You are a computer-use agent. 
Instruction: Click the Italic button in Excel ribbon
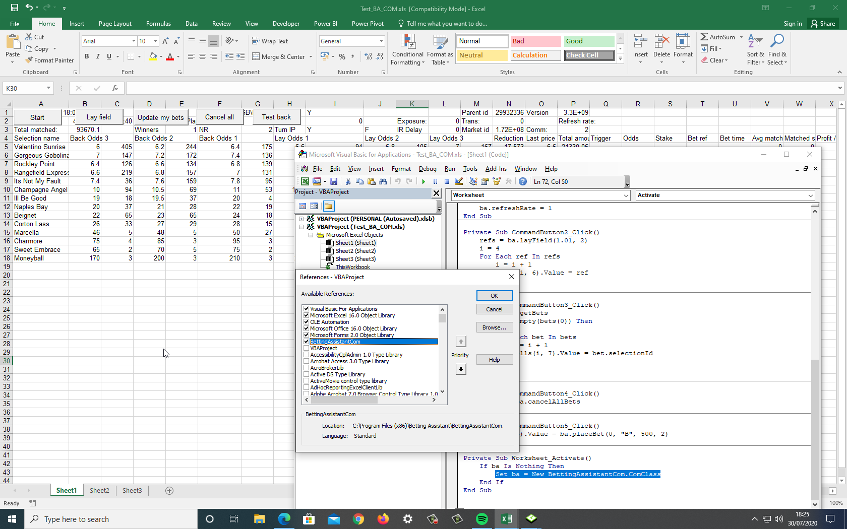point(98,56)
